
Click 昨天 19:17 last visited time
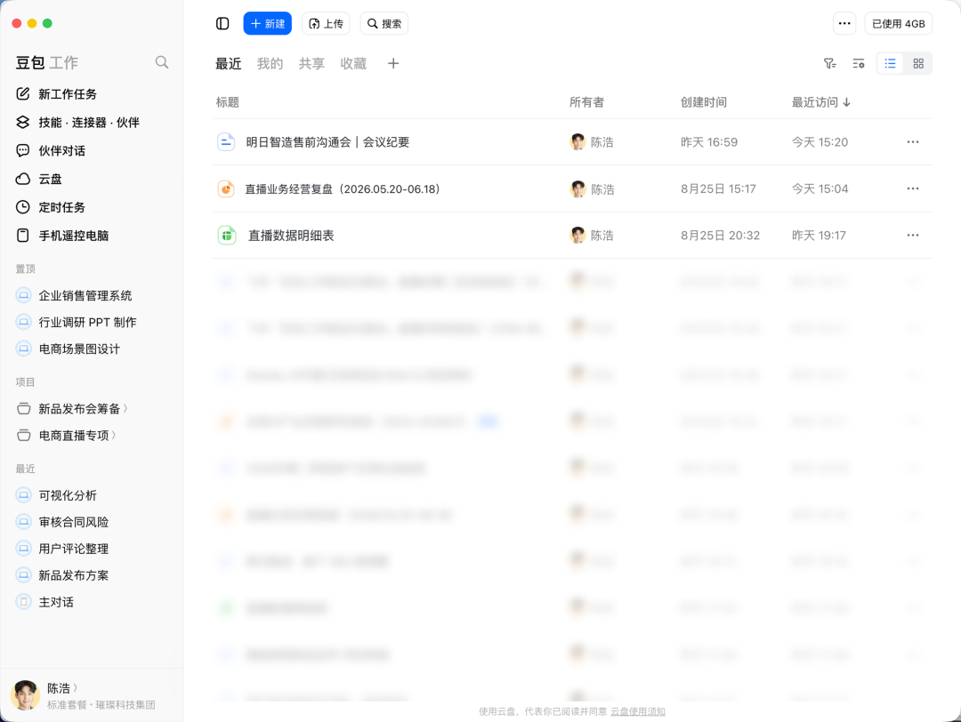[819, 235]
